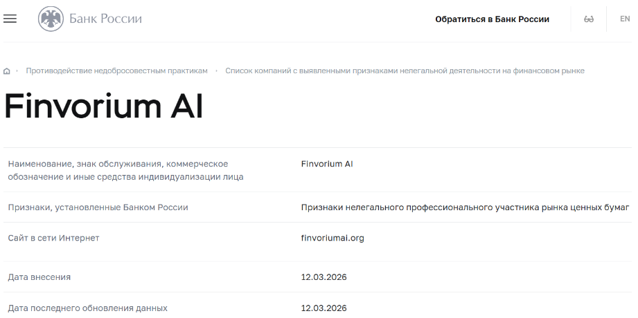Switch site language to EN
This screenshot has width=638, height=318.
[x=625, y=19]
